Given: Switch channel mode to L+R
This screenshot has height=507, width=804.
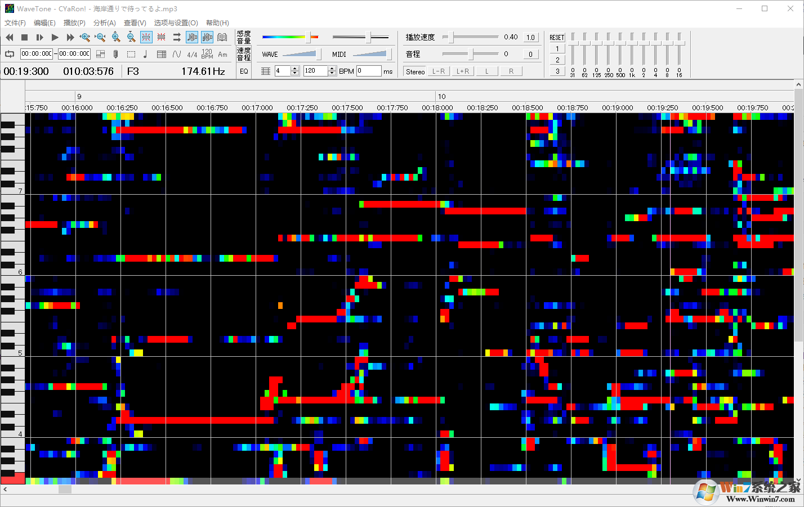Looking at the screenshot, I should point(463,71).
